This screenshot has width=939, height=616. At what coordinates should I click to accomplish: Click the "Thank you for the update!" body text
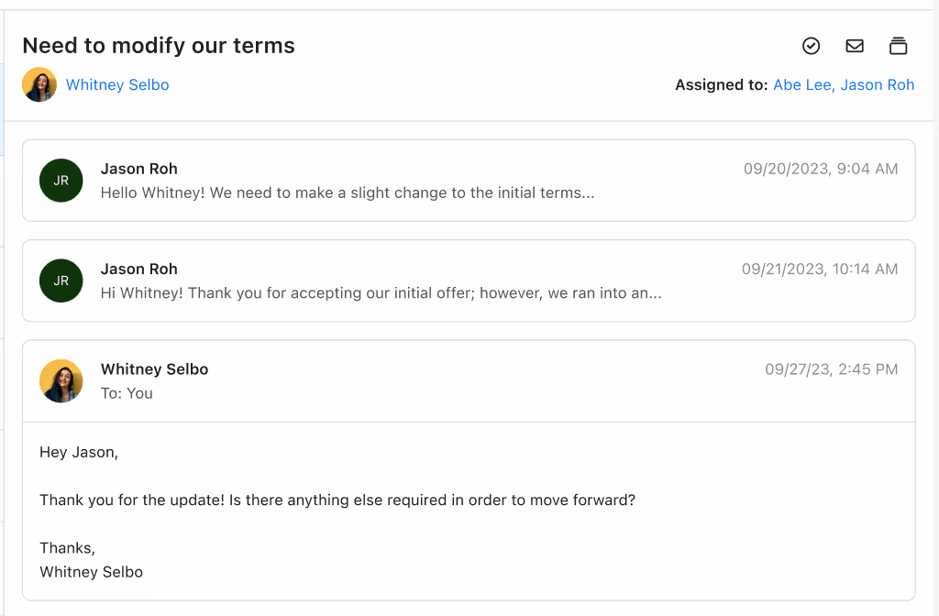(337, 500)
